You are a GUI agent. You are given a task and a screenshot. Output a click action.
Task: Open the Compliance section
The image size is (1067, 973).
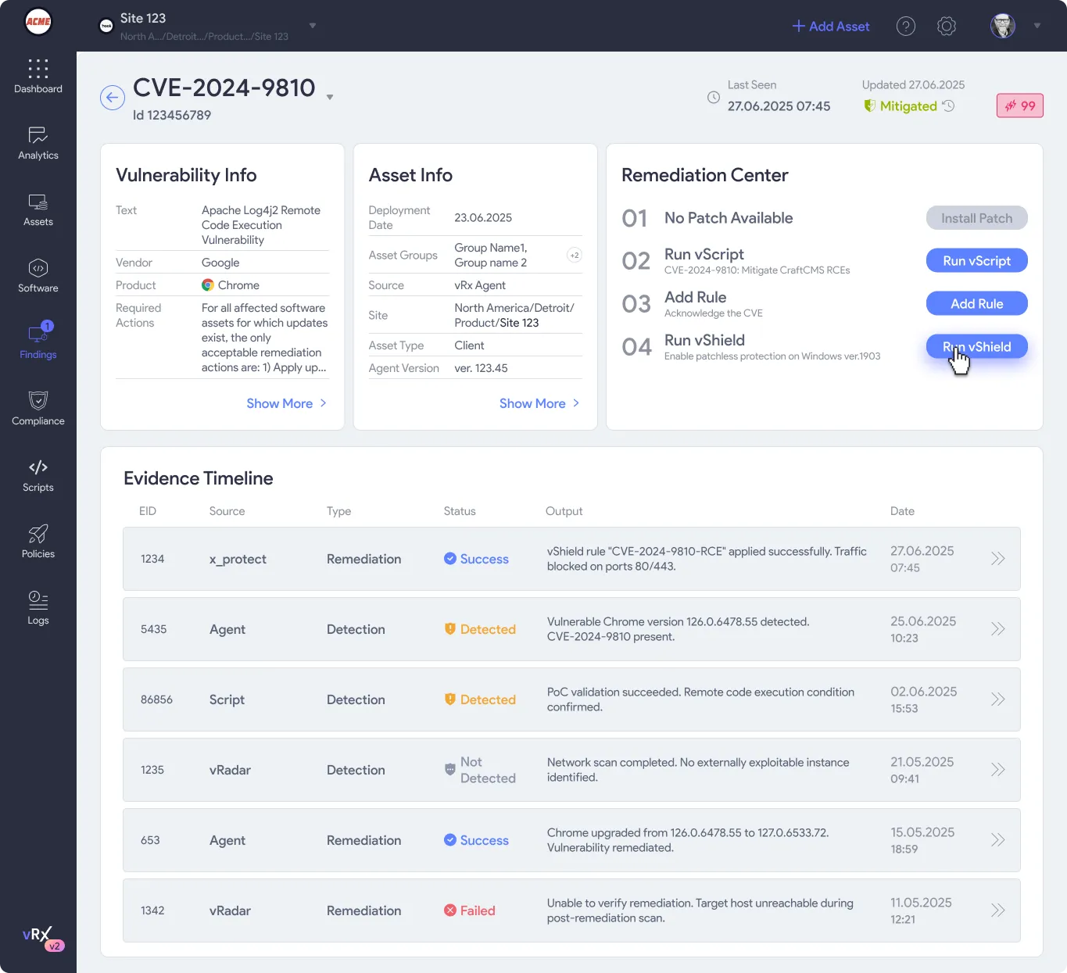click(38, 409)
